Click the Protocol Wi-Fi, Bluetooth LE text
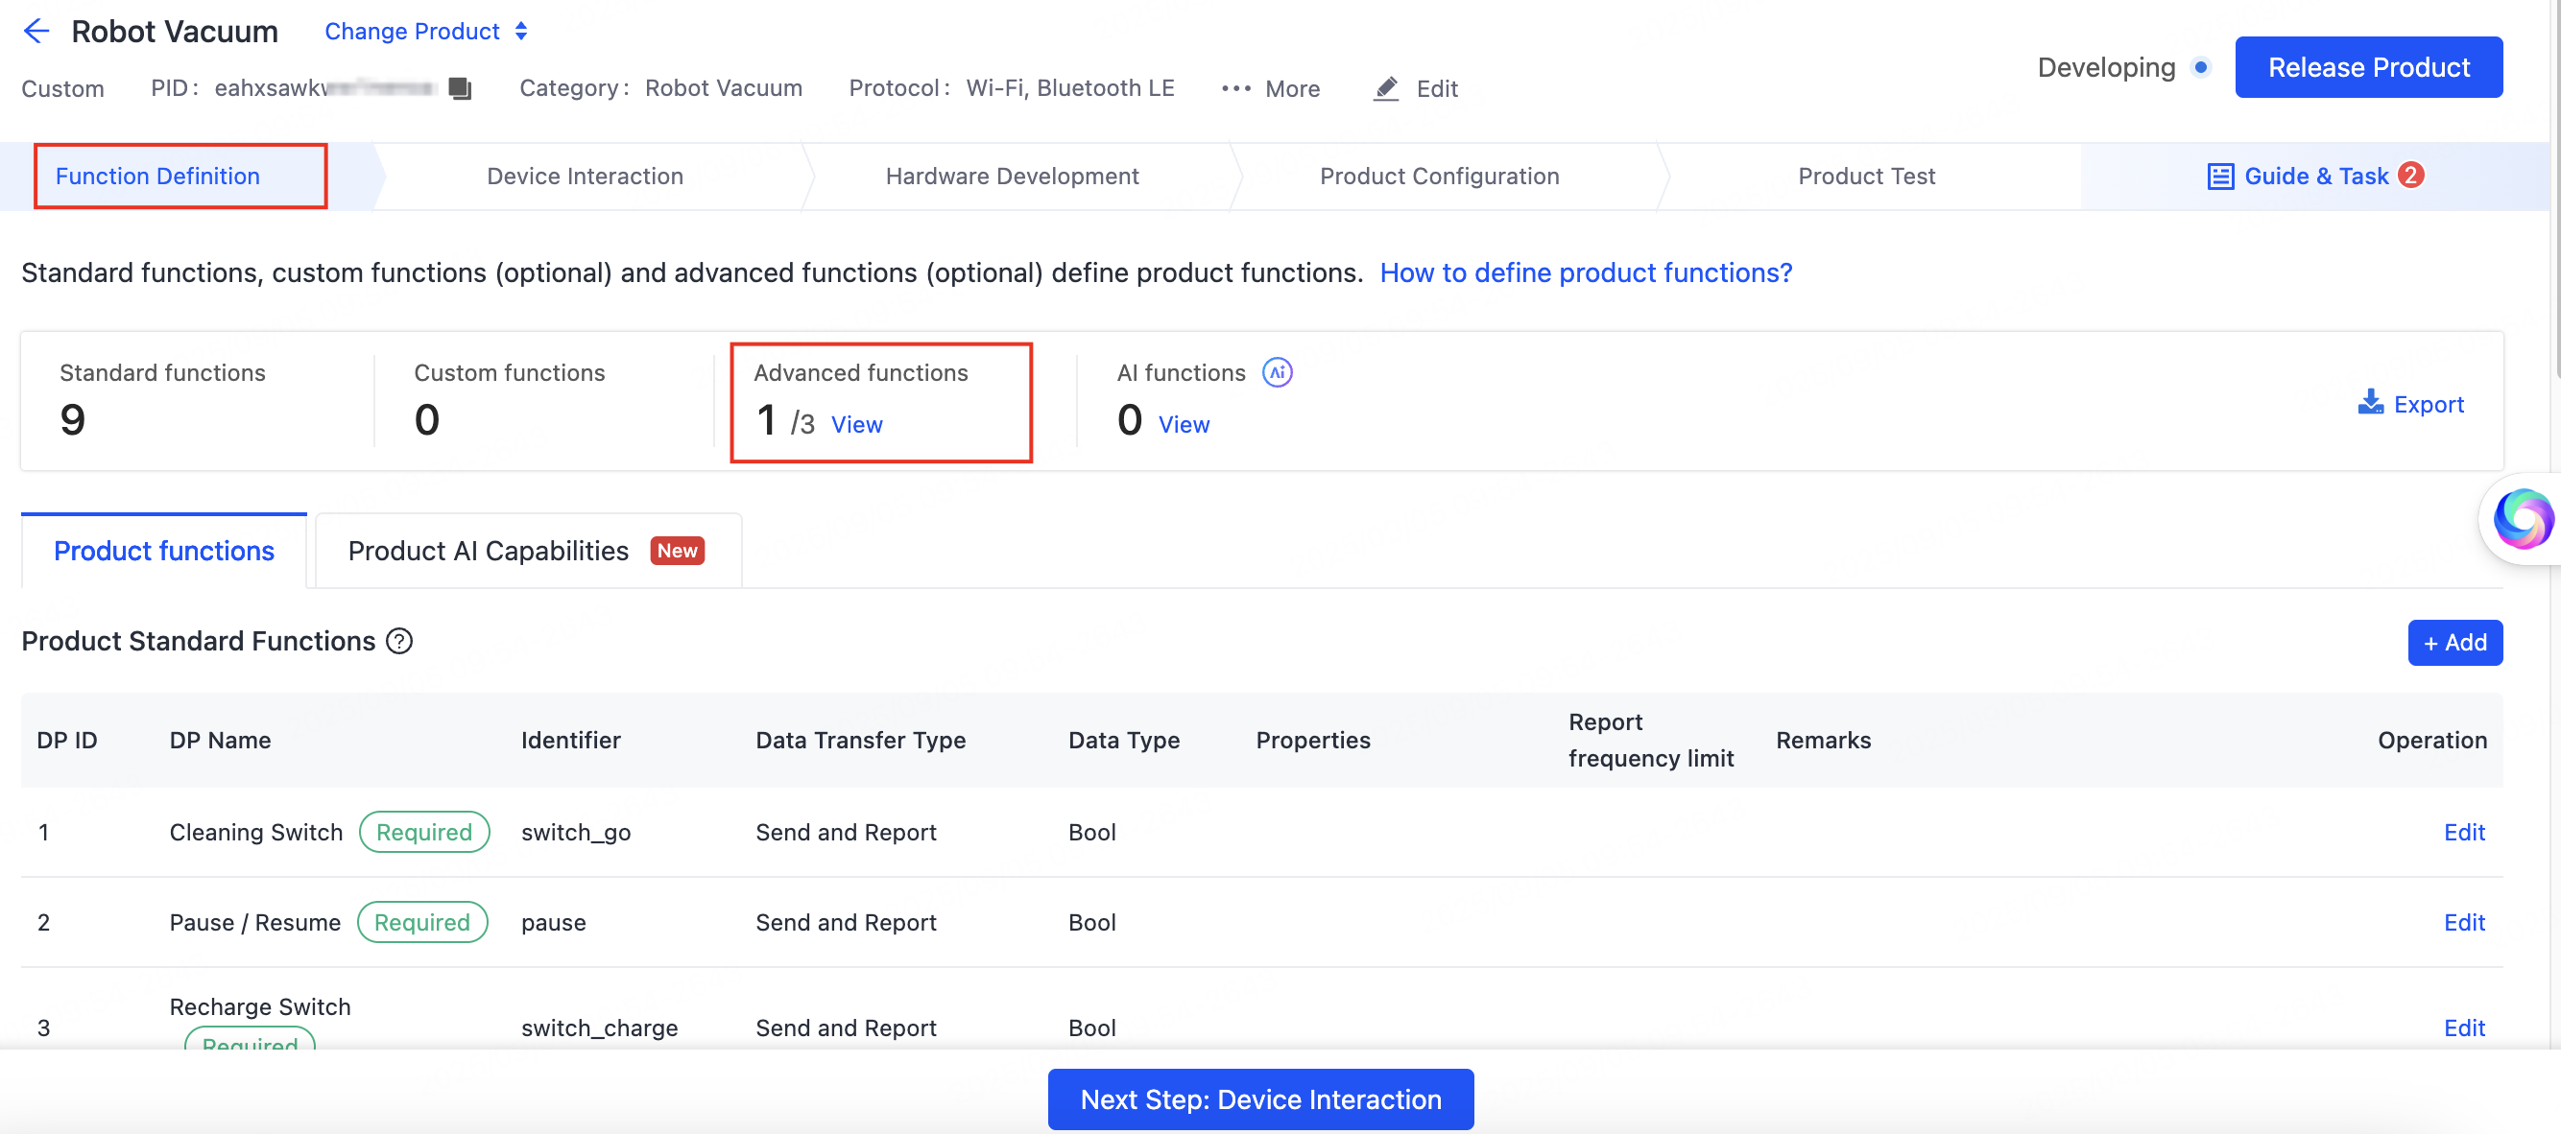The height and width of the screenshot is (1134, 2561). click(1011, 88)
